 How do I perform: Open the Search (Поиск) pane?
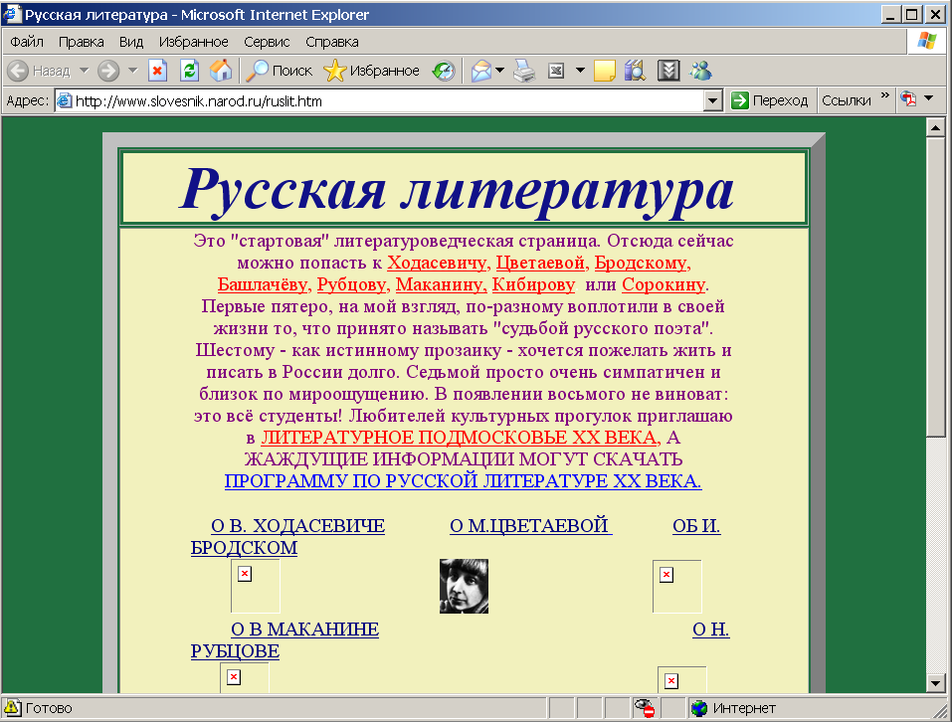[x=279, y=71]
